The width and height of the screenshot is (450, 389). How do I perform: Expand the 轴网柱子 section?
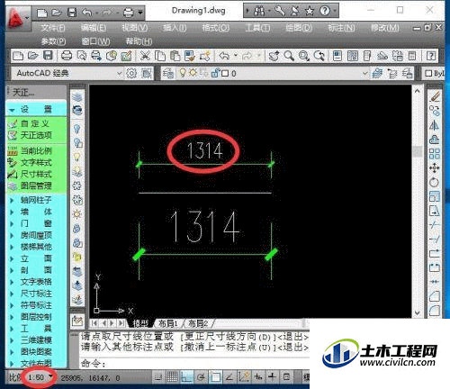point(12,200)
